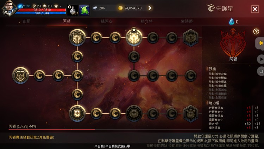264x149 pixels.
Task: Select the yellow star favorites side icon
Action: point(260,43)
